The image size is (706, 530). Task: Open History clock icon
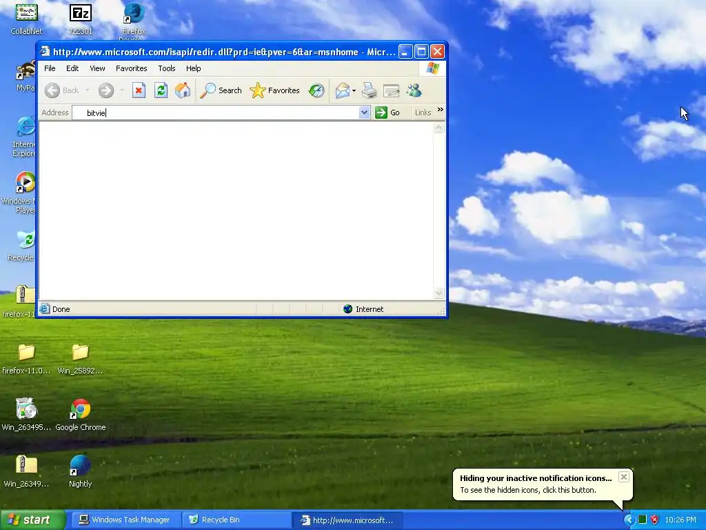tap(316, 90)
